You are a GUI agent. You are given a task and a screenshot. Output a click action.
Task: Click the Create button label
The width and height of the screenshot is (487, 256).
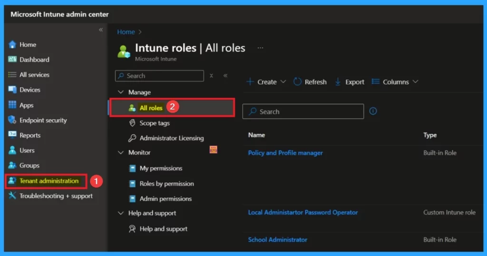pyautogui.click(x=267, y=82)
